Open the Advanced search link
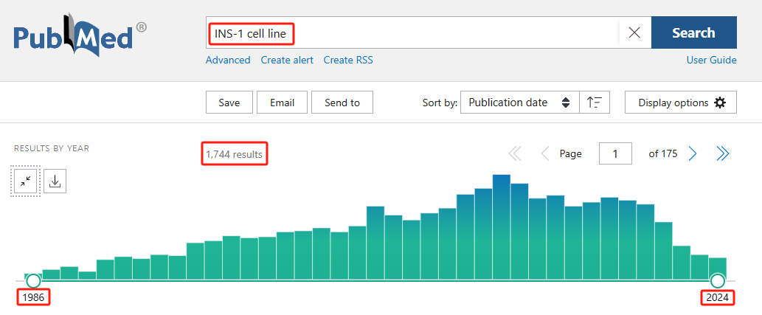This screenshot has height=315, width=762. coord(228,60)
